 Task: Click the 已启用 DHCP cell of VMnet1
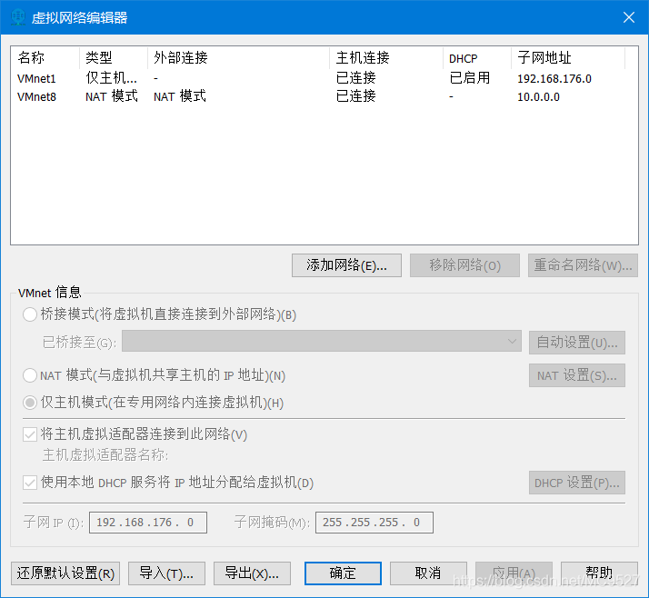click(470, 78)
